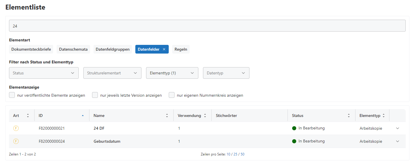Set rows per page to 50
415x165 pixels.
(x=242, y=154)
